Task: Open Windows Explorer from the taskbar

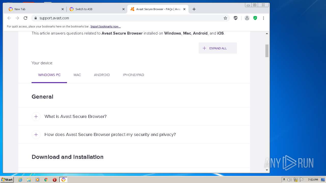Action: (29, 180)
